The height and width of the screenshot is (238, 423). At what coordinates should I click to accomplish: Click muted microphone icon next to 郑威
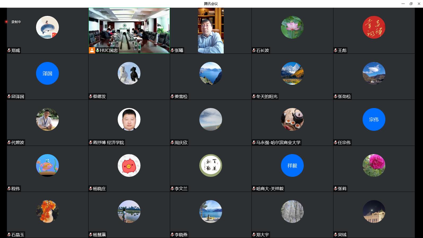[x=9, y=50]
